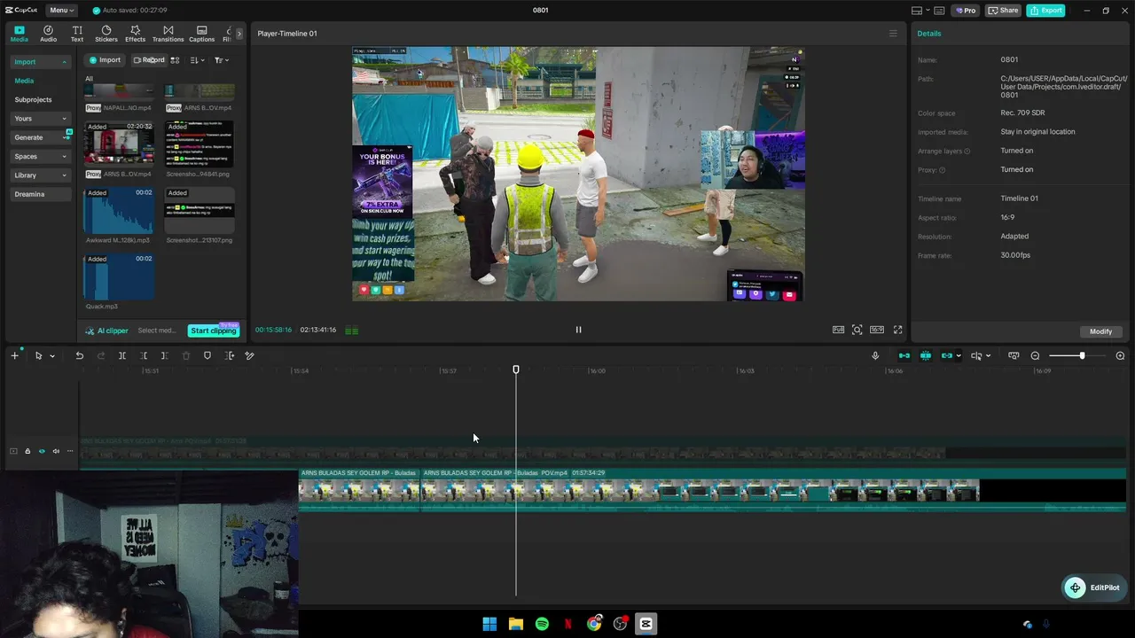Open more options for upper track
Image resolution: width=1135 pixels, height=638 pixels.
tap(70, 451)
